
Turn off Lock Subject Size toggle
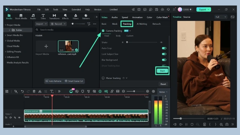pos(164,54)
